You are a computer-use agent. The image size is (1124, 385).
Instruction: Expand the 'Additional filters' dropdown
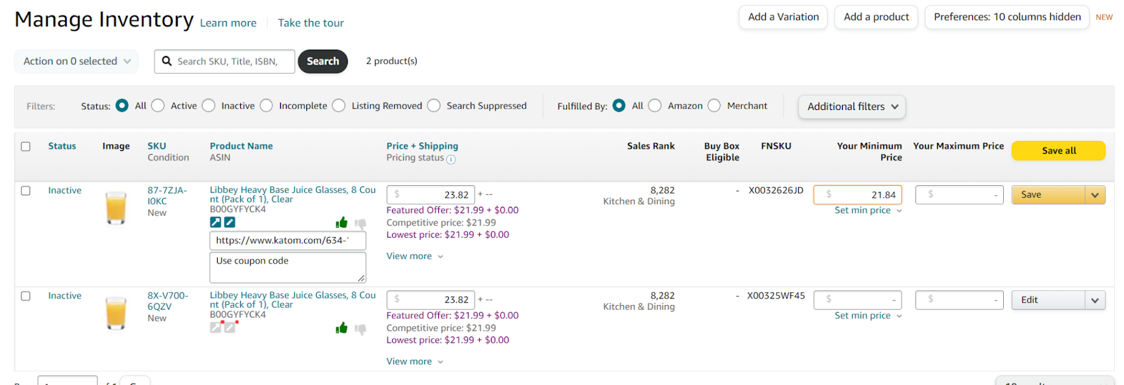pos(852,107)
